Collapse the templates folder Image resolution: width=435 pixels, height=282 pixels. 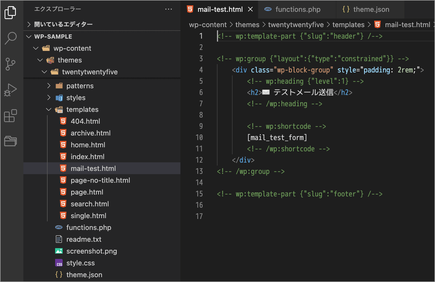pyautogui.click(x=49, y=109)
